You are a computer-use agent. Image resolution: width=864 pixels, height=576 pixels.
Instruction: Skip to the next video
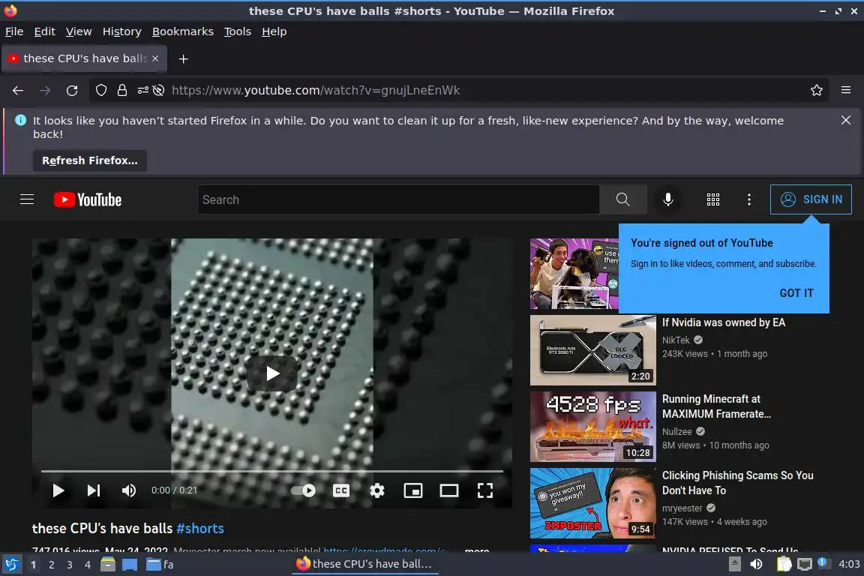coord(94,490)
